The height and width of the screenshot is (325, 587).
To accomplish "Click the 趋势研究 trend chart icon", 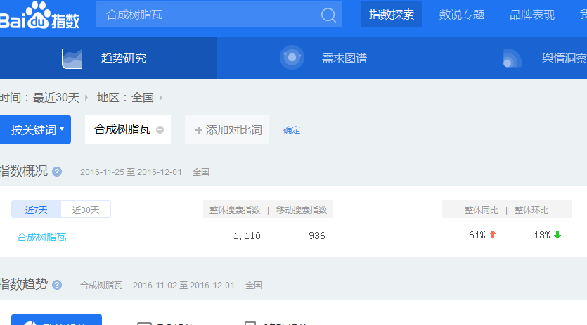I will tap(72, 58).
